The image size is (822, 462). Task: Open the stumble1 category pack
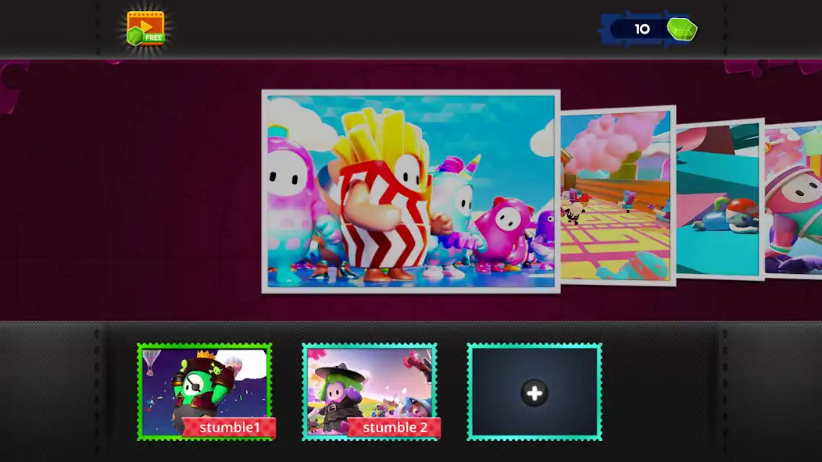pyautogui.click(x=205, y=392)
